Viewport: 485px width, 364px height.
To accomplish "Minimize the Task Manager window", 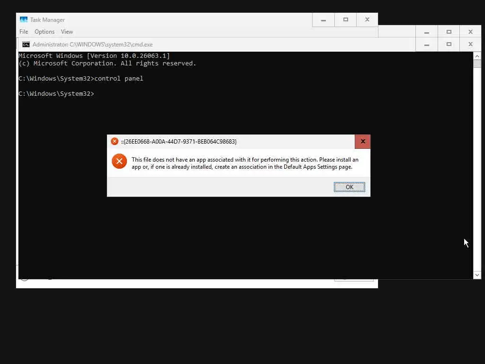I will click(323, 20).
